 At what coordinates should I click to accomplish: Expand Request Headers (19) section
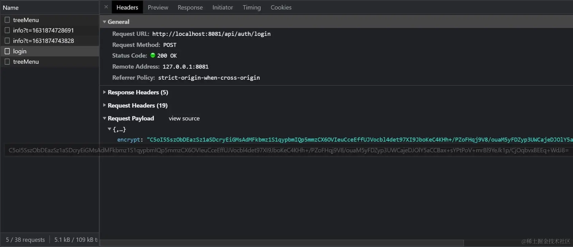(104, 105)
